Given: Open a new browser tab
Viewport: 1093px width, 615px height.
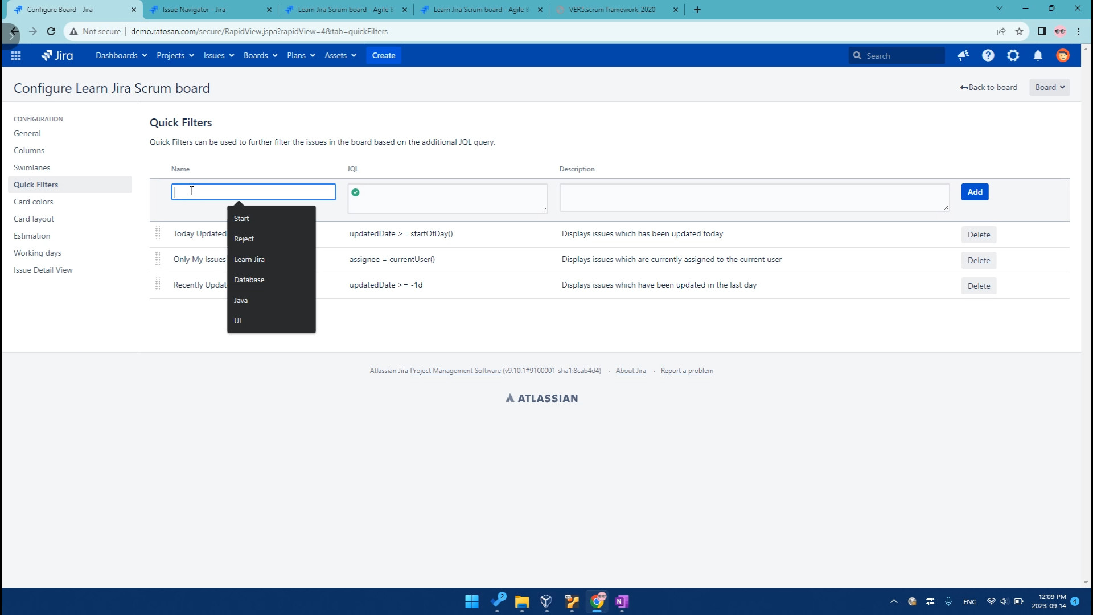Looking at the screenshot, I should point(697,10).
